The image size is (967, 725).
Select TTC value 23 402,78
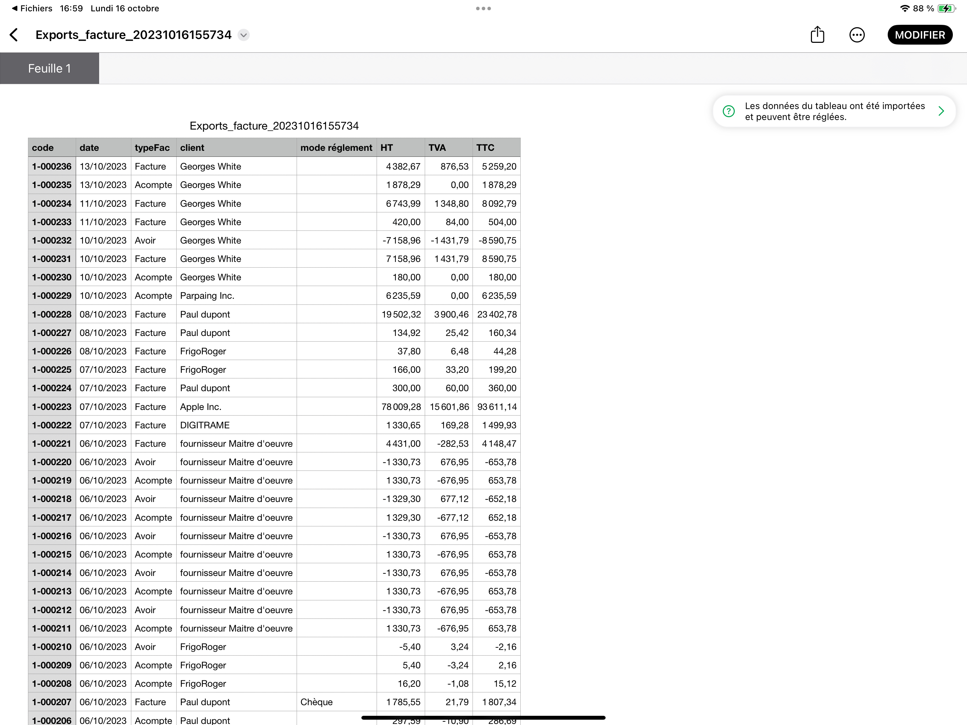click(x=497, y=314)
